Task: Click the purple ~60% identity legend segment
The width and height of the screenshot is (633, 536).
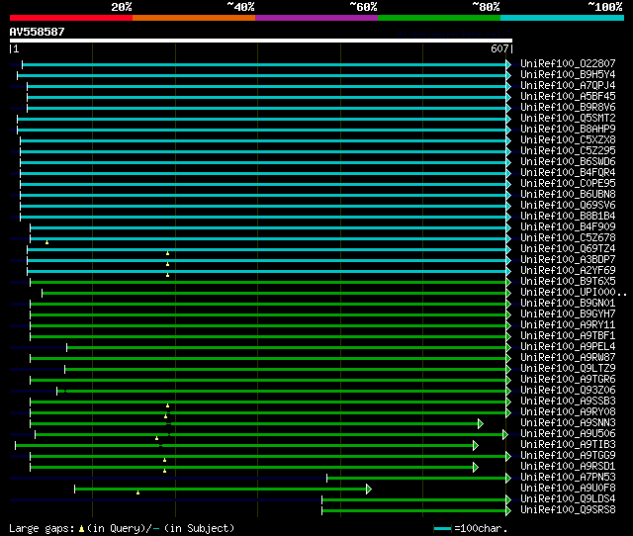Action: (316, 18)
